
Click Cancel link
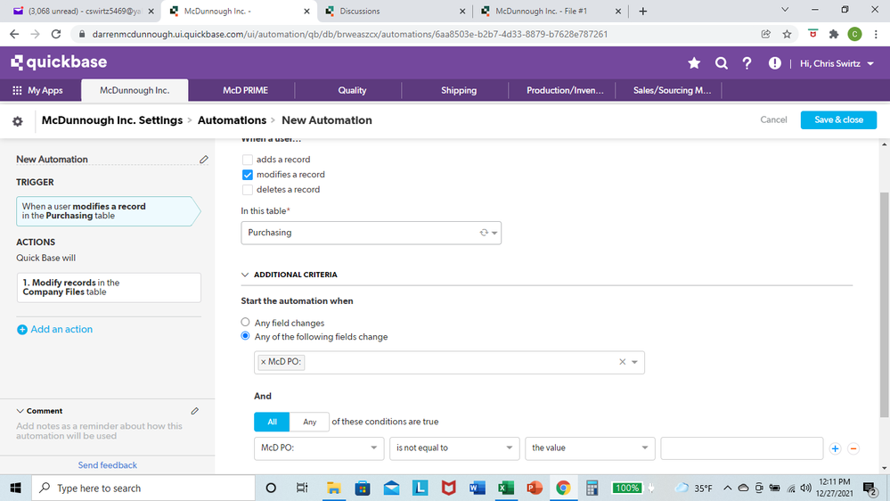773,119
